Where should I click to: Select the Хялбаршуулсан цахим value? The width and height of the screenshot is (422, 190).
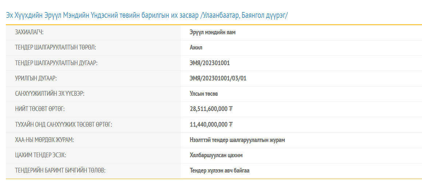(216, 155)
